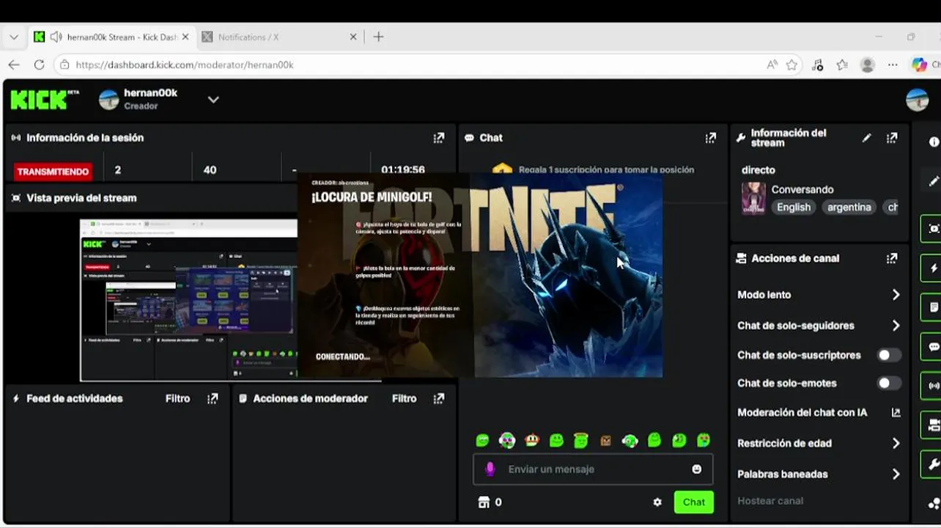The width and height of the screenshot is (941, 528).
Task: Pop out the Feed de actividades panel
Action: (213, 399)
